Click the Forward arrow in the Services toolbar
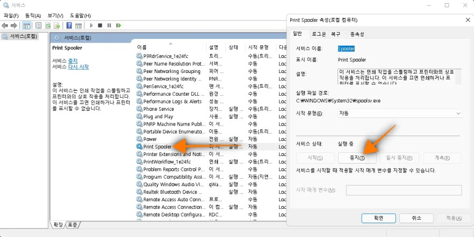Screen dimensions: 474x237 pos(14,26)
